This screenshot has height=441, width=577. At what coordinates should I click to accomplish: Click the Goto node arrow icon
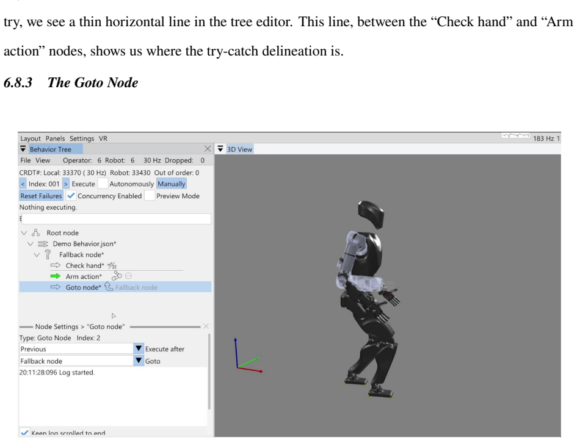(55, 287)
